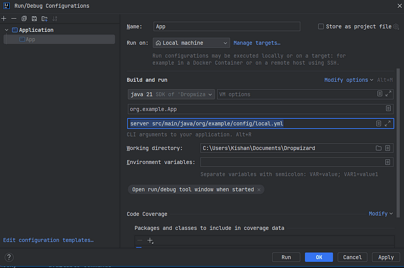This screenshot has width=404, height=268.
Task: Collapse the Application tree node
Action: coord(6,29)
